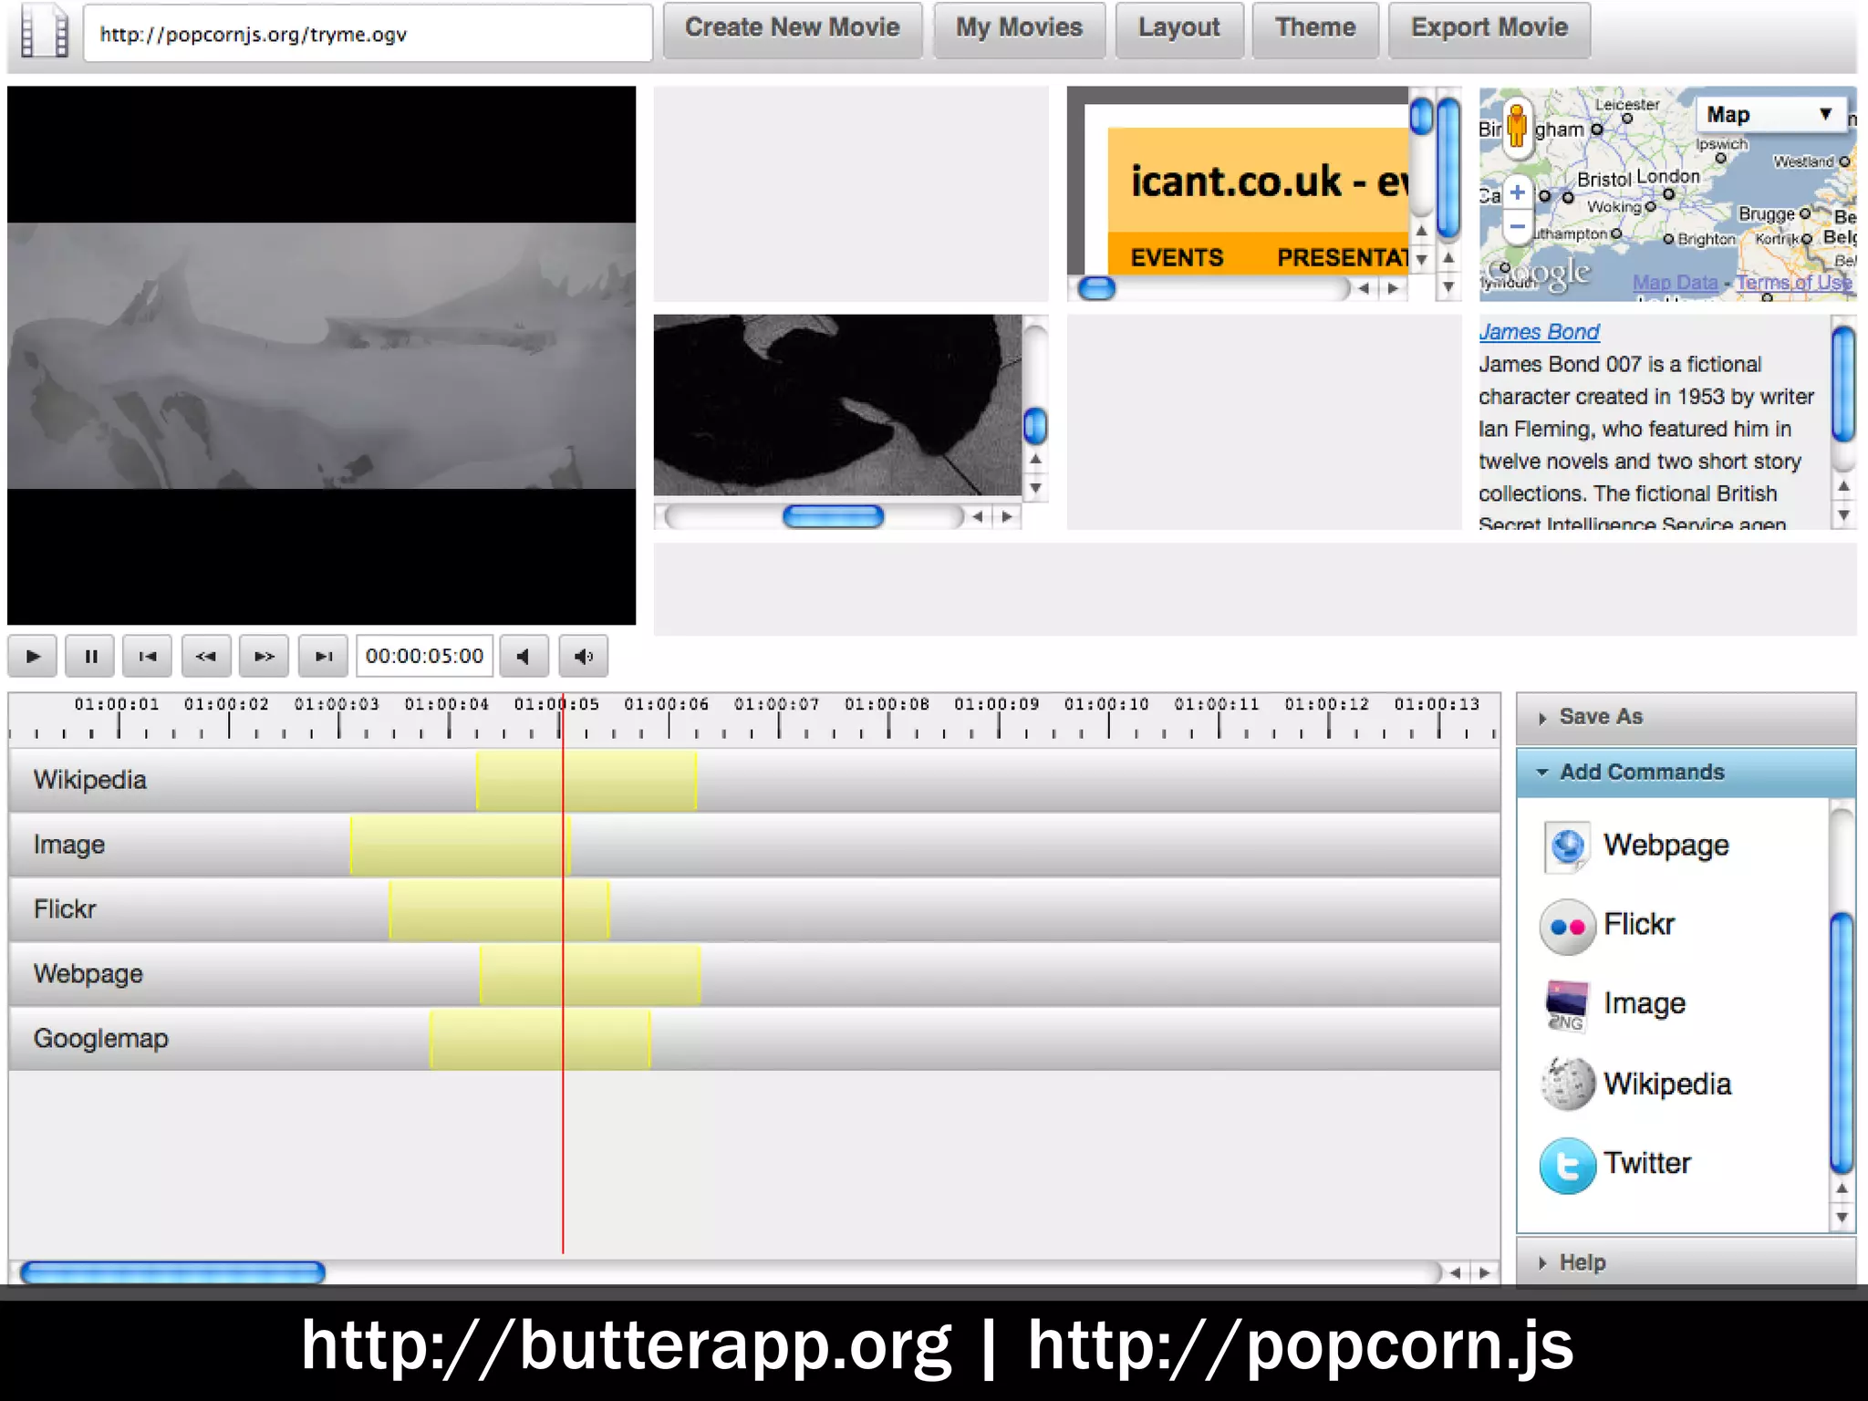Screen dimensions: 1868x1401
Task: Collapse the Add Commands section
Action: coord(1642,773)
